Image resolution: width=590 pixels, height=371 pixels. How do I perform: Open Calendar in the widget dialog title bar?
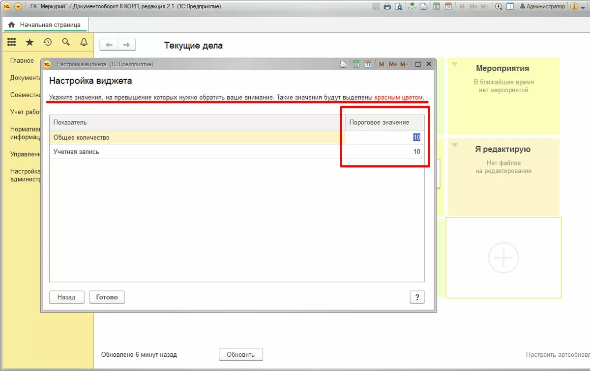pyautogui.click(x=368, y=64)
